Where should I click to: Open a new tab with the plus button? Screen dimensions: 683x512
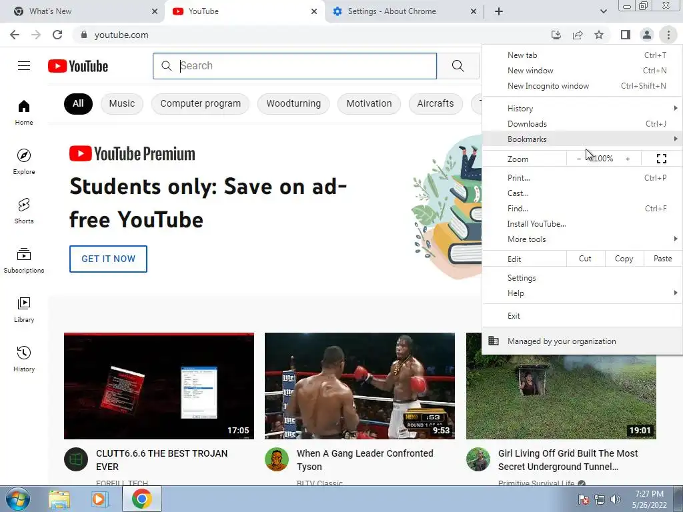tap(499, 11)
